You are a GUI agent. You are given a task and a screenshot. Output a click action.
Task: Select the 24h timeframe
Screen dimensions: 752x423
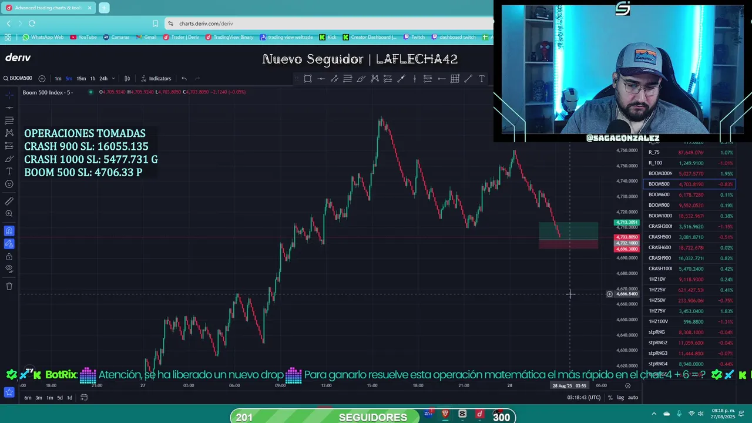[103, 79]
